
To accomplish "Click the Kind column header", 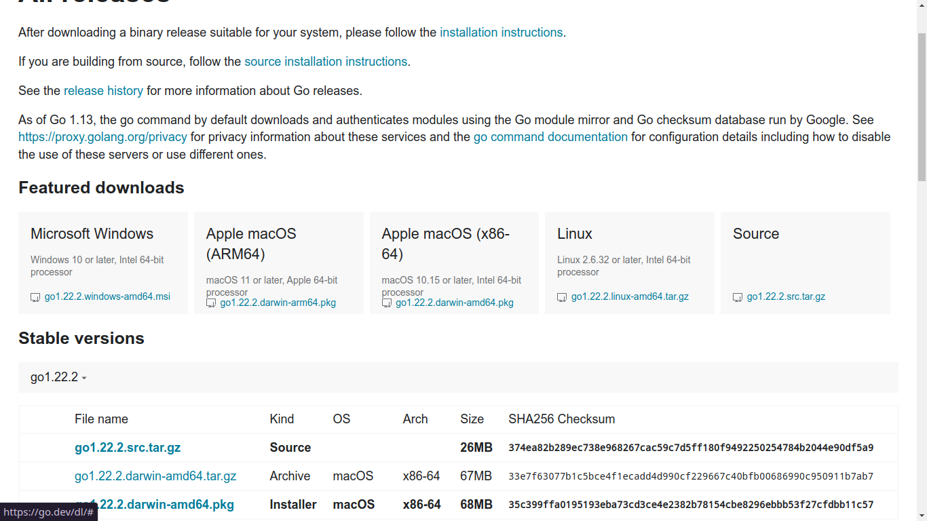I will pyautogui.click(x=282, y=419).
